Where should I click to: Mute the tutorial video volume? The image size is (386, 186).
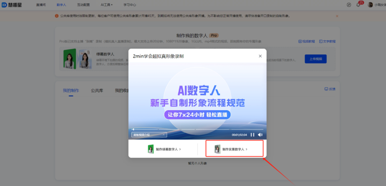260,135
